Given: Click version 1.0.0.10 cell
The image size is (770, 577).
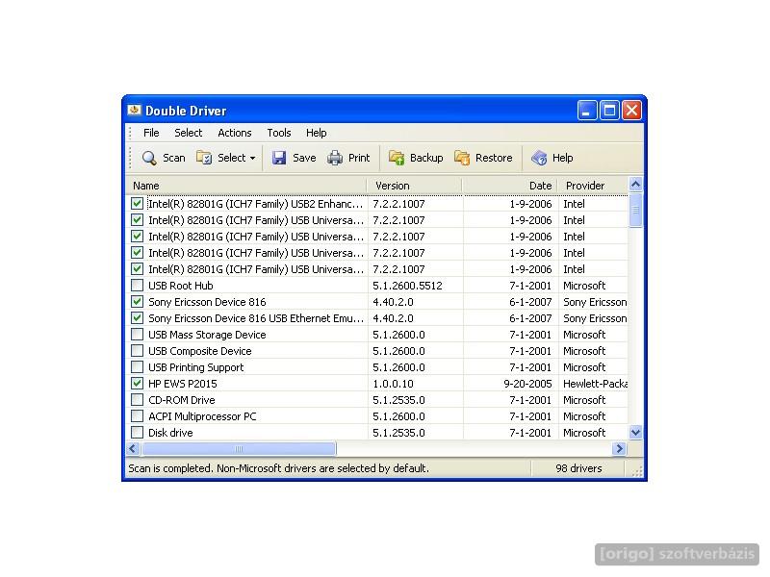Looking at the screenshot, I should pyautogui.click(x=393, y=384).
